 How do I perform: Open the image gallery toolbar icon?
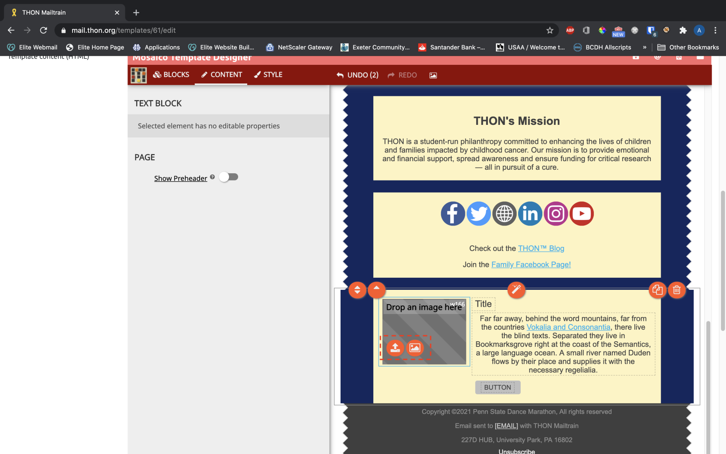click(x=433, y=75)
